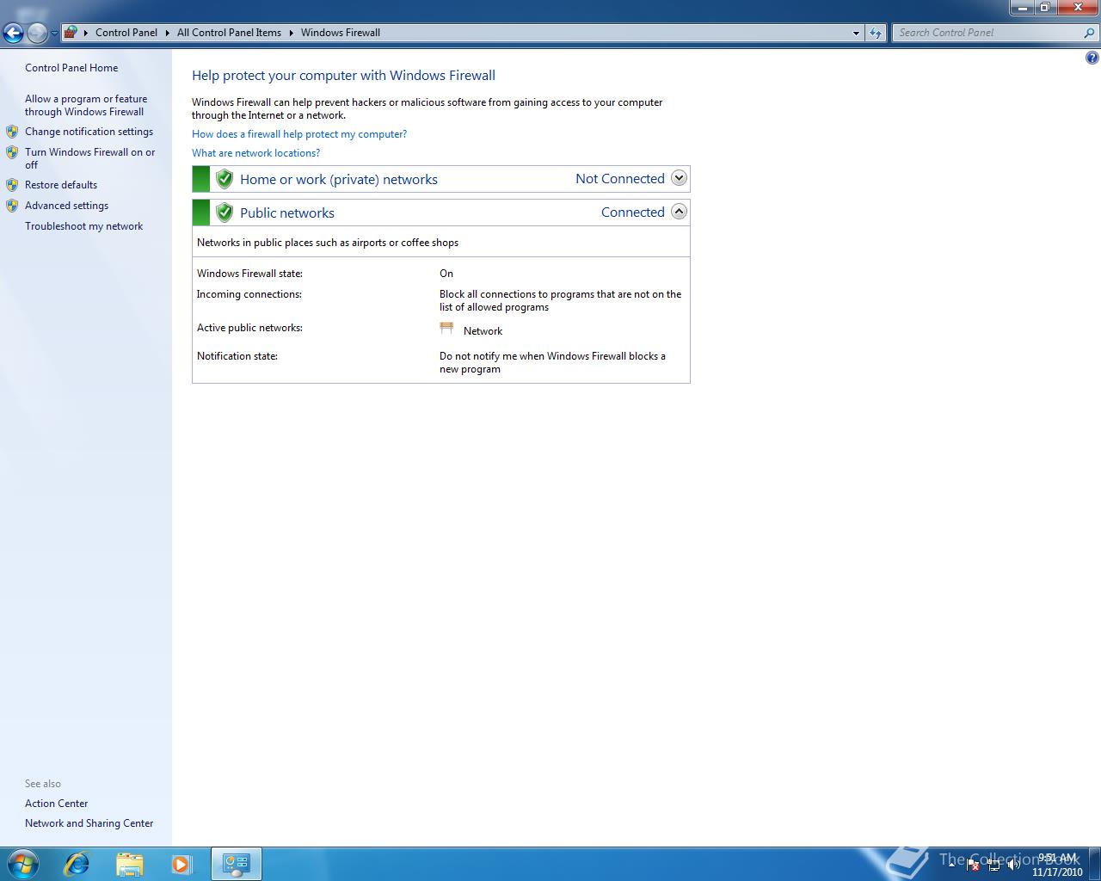The width and height of the screenshot is (1101, 881).
Task: Open the What are network locations link
Action: [x=255, y=152]
